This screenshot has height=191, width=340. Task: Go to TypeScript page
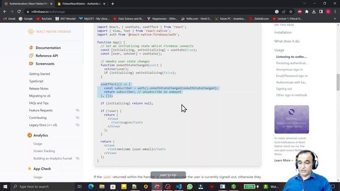tap(36, 81)
